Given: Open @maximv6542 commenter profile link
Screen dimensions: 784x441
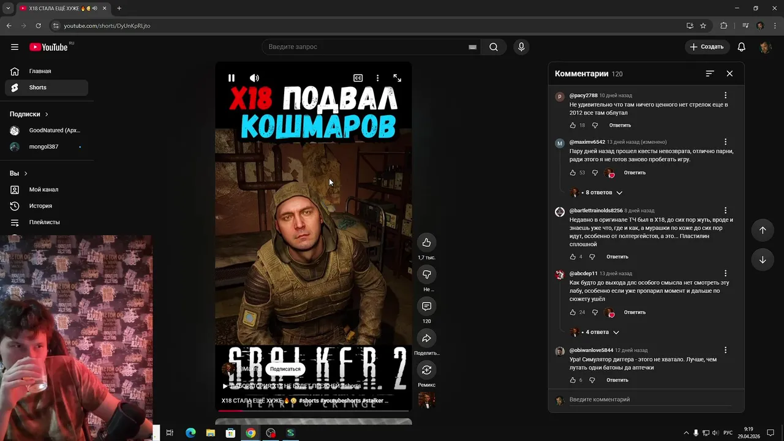Looking at the screenshot, I should 587,142.
